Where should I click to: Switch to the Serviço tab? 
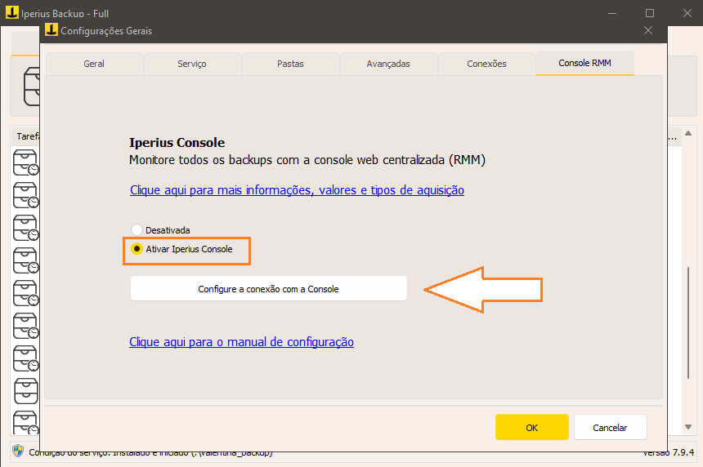(192, 64)
